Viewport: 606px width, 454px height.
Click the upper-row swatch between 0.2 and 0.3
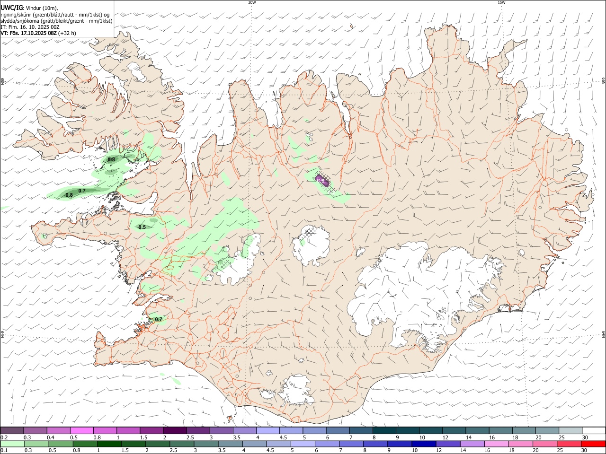pyautogui.click(x=12, y=430)
